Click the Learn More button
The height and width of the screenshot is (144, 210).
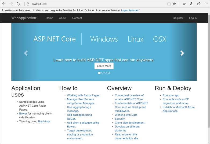104,66
